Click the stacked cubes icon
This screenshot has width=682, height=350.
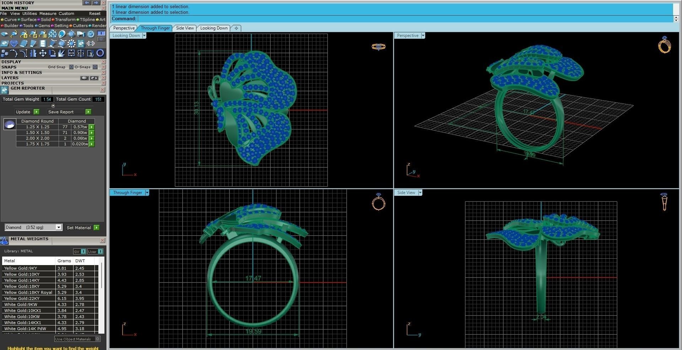(5, 53)
